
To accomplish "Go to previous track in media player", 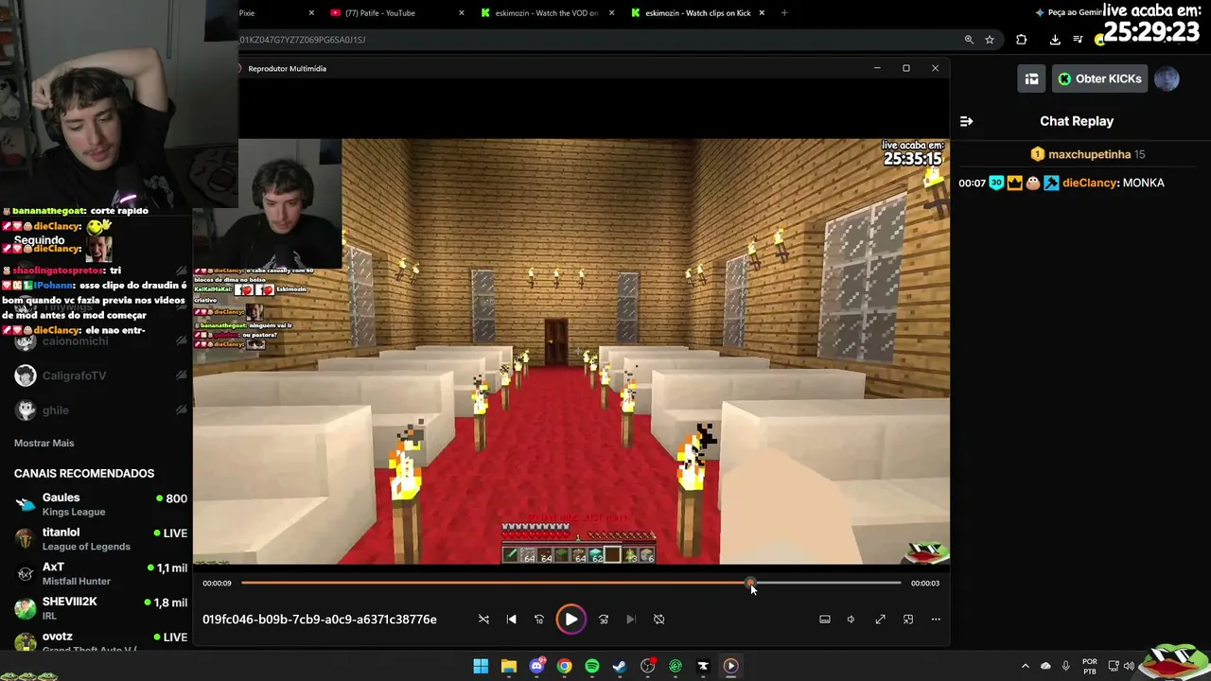I will click(x=512, y=620).
